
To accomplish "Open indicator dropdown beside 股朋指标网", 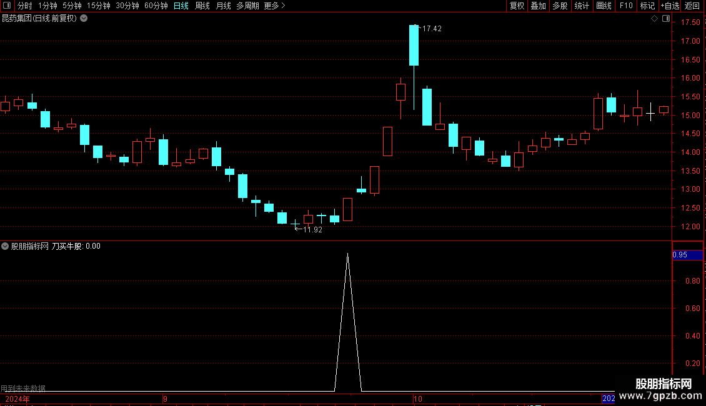I will click(x=5, y=246).
